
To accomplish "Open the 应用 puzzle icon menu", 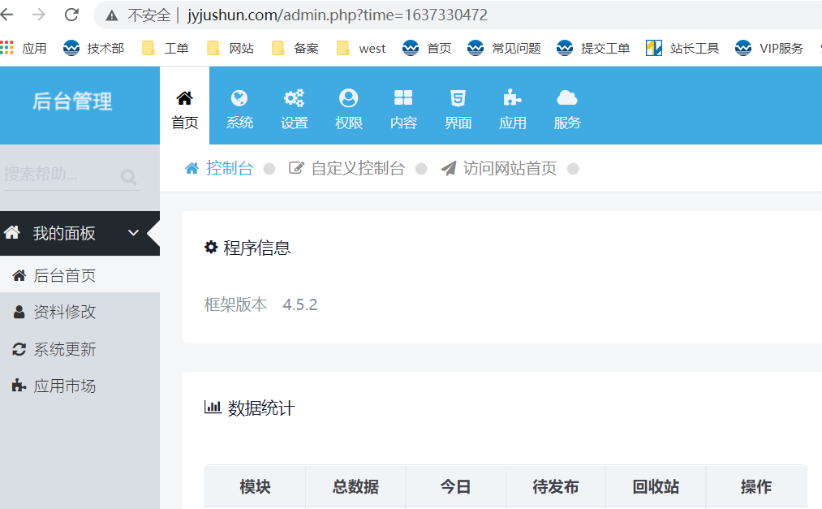I will point(512,109).
